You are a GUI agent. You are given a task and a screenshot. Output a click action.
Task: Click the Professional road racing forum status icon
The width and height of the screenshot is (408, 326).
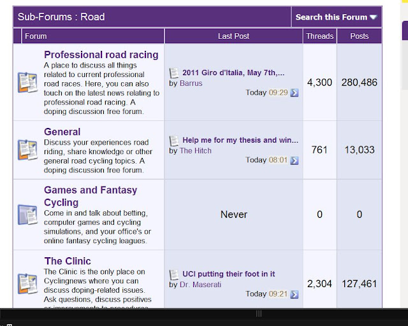click(27, 83)
